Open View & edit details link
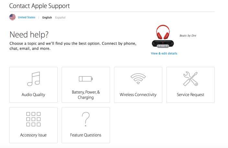This screenshot has height=148, width=228. pos(164,54)
